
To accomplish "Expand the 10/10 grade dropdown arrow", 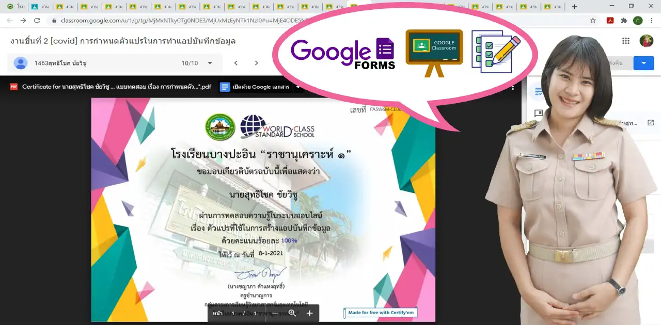I will 210,63.
